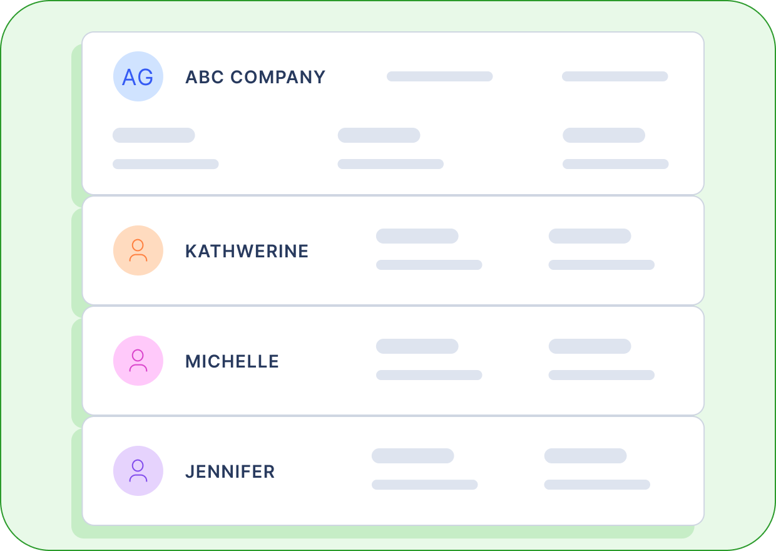Click the top-right placeholder in ABC Company header

tap(615, 76)
